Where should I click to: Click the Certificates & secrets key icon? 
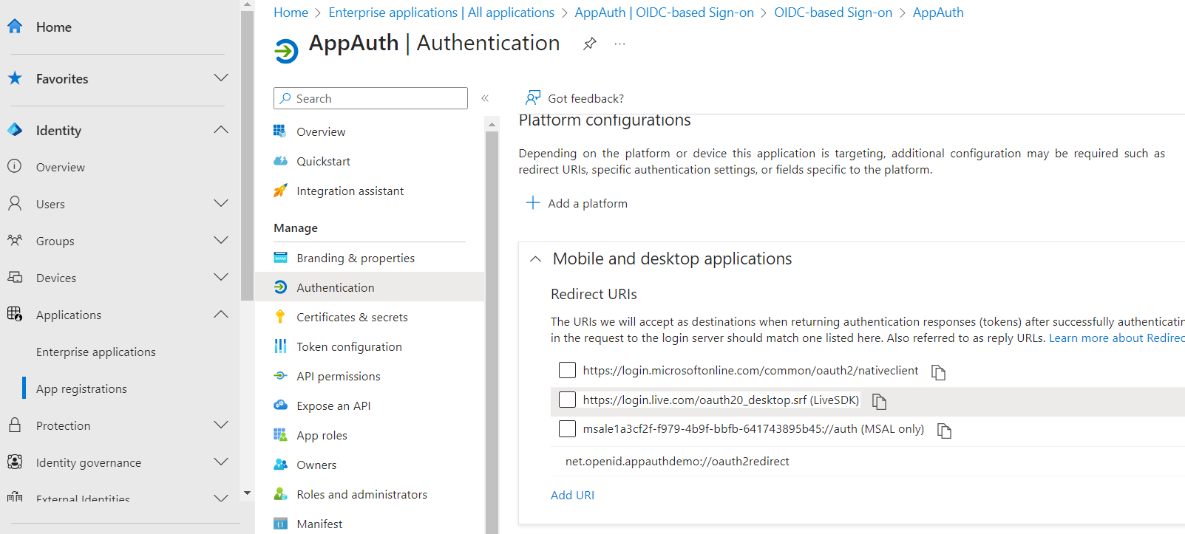(x=280, y=316)
